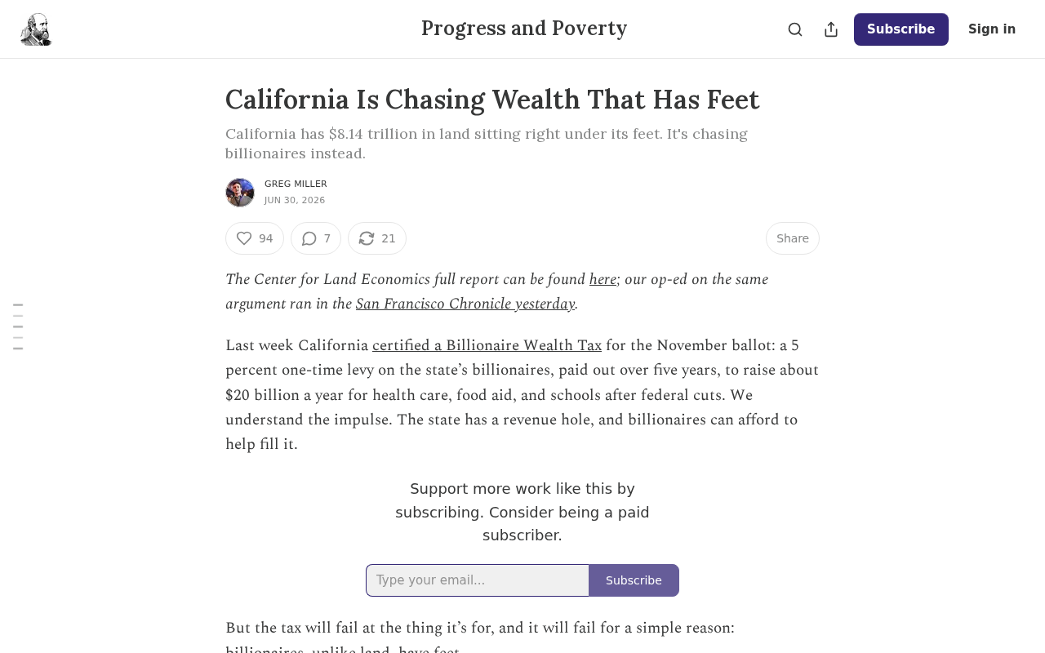Like the post with heart icon
The height and width of the screenshot is (653, 1045).
tap(255, 238)
